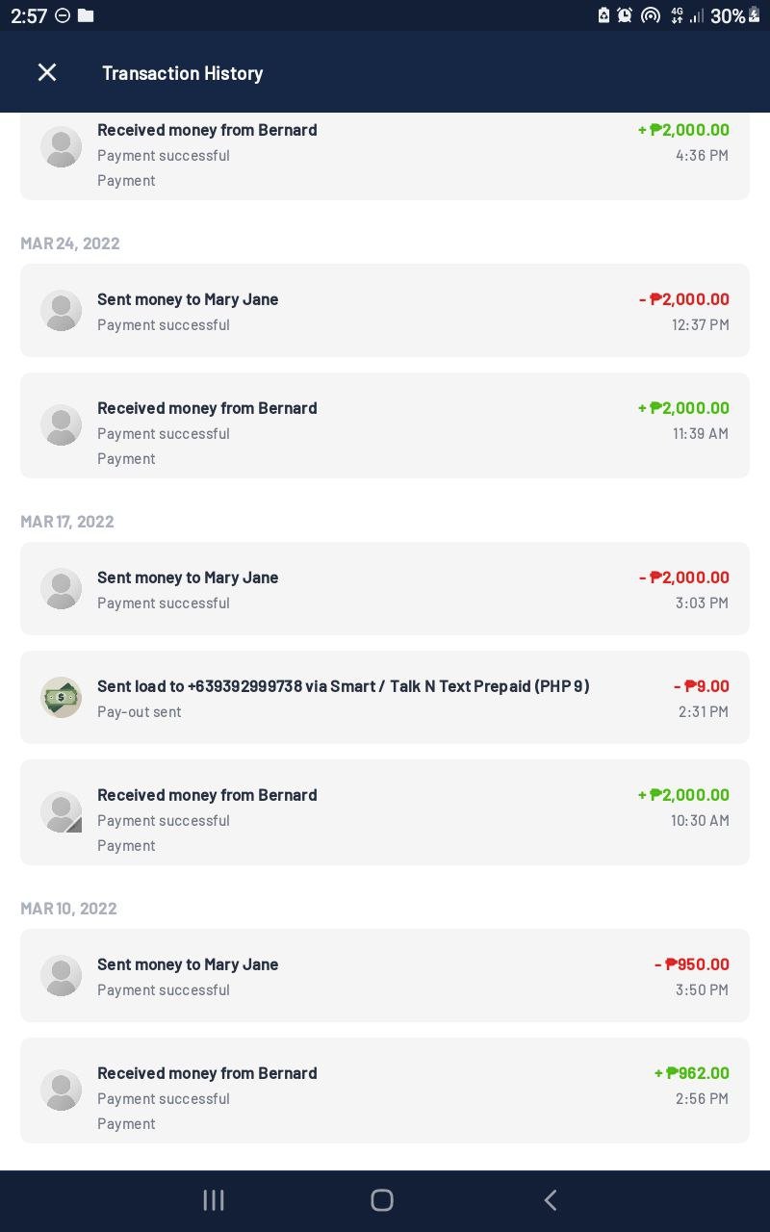
Task: Open the Sent load ₱9.00 transaction
Action: pyautogui.click(x=385, y=697)
